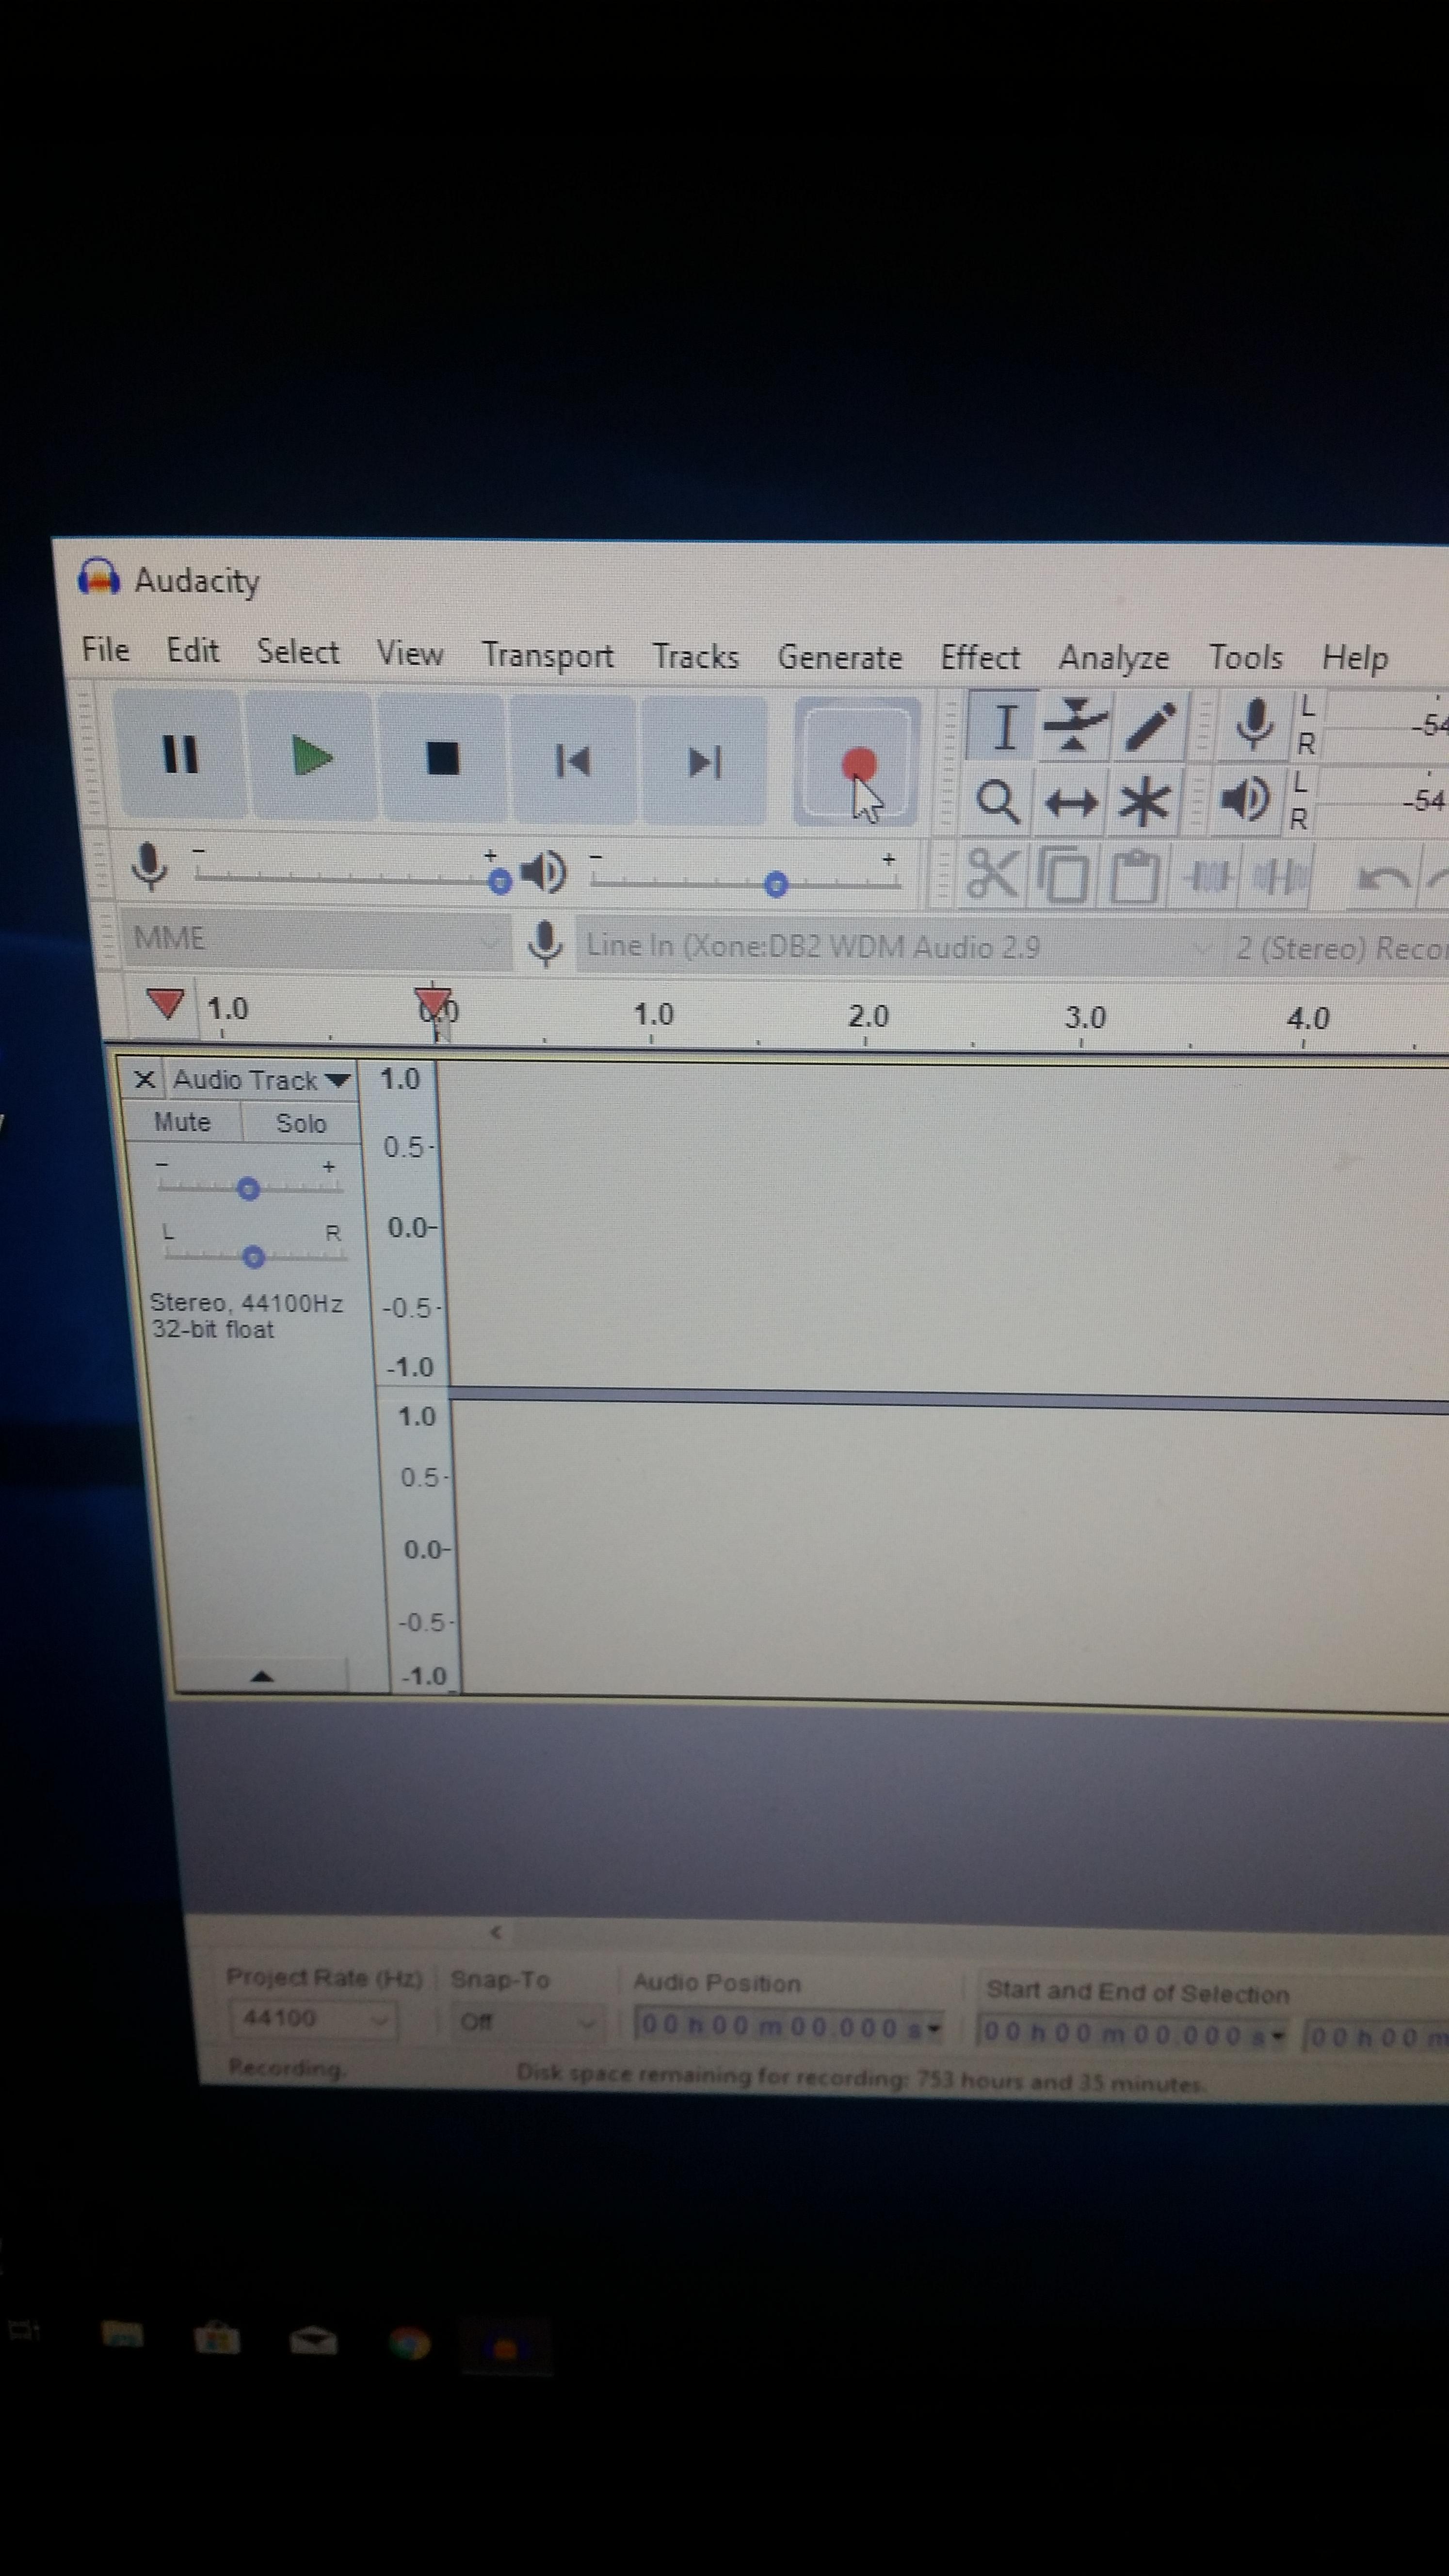Select the Selection (I-beam) tool

[x=1004, y=727]
